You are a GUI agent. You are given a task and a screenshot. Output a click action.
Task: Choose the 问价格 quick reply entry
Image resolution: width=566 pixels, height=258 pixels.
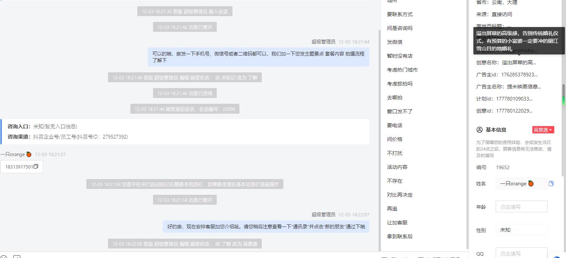coord(395,139)
